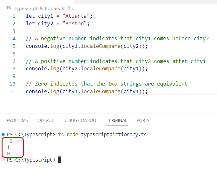The height and width of the screenshot is (185, 217).
Task: Open the DEBUG CONSOLE tab
Action: 80,120
